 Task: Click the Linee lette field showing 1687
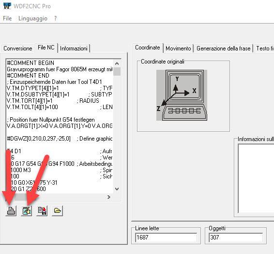click(x=166, y=238)
